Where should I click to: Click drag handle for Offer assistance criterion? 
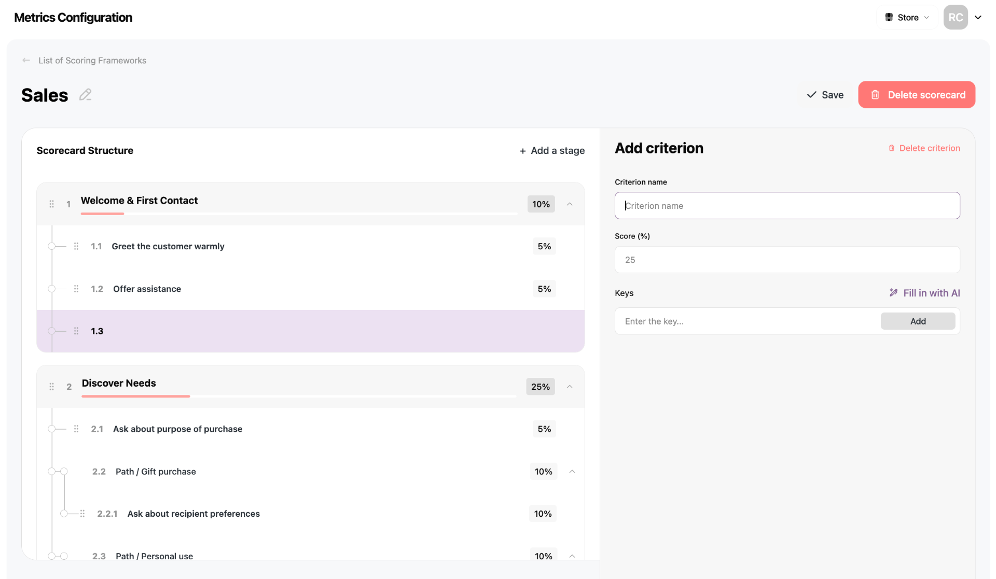pos(76,289)
